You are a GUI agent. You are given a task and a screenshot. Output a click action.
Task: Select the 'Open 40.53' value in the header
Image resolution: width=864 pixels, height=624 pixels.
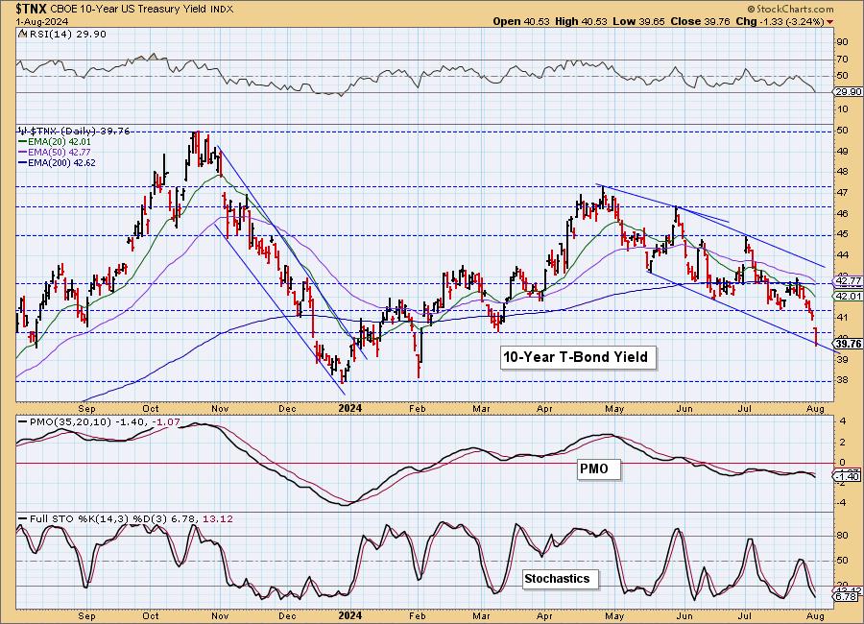click(522, 21)
